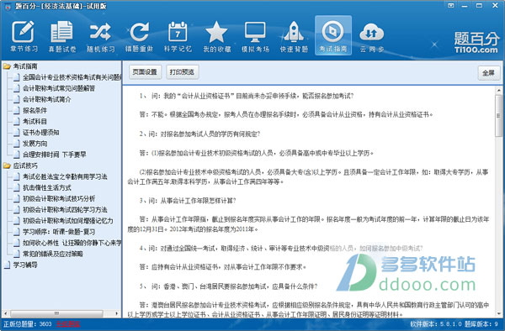Open 我的收藏 star icon

[217, 35]
